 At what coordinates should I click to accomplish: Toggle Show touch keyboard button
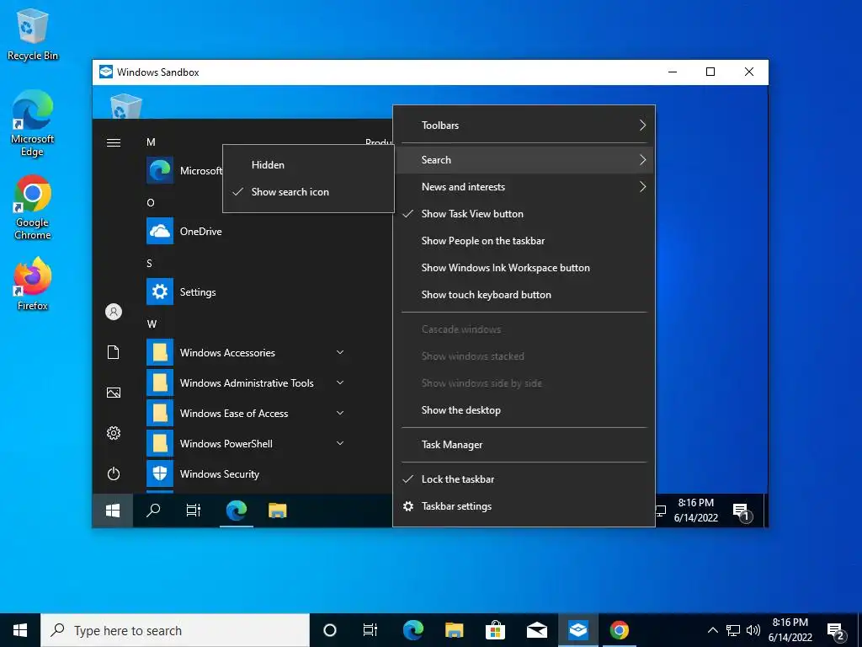coord(524,294)
